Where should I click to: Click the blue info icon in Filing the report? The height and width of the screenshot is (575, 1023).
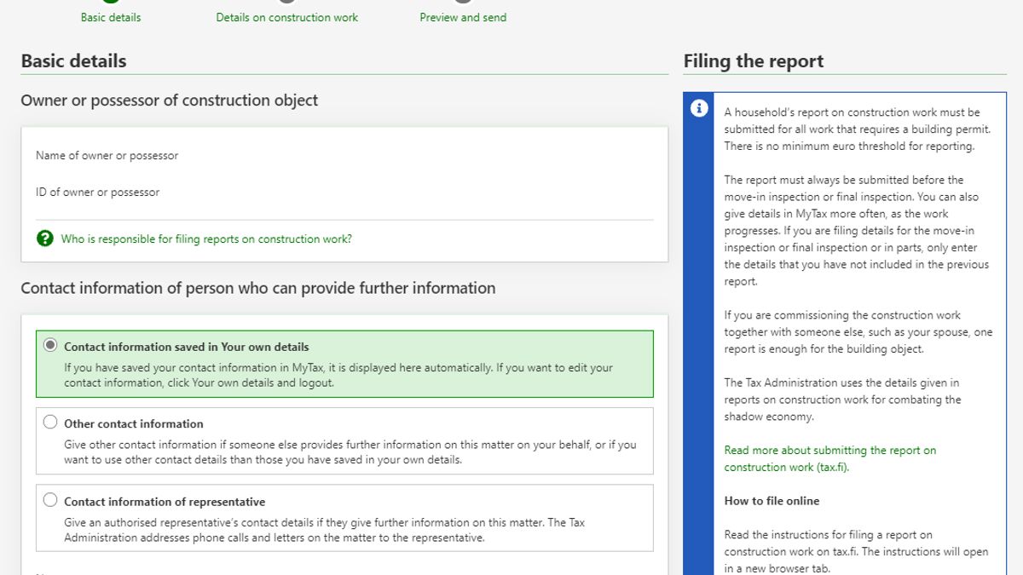pos(698,108)
